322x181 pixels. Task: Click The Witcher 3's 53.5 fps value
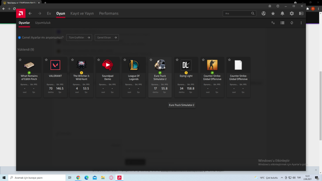tap(86, 88)
